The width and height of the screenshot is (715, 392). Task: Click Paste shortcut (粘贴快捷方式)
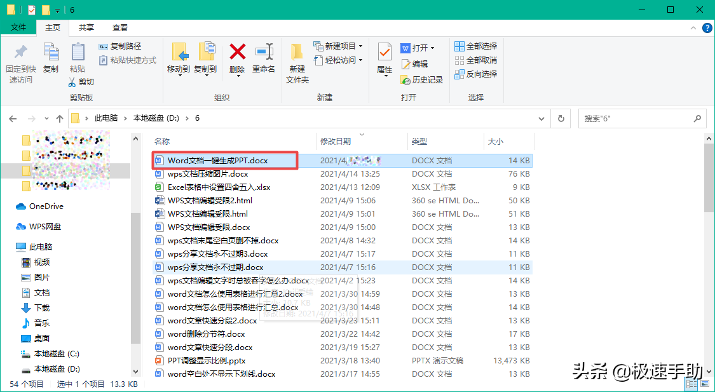pyautogui.click(x=128, y=60)
